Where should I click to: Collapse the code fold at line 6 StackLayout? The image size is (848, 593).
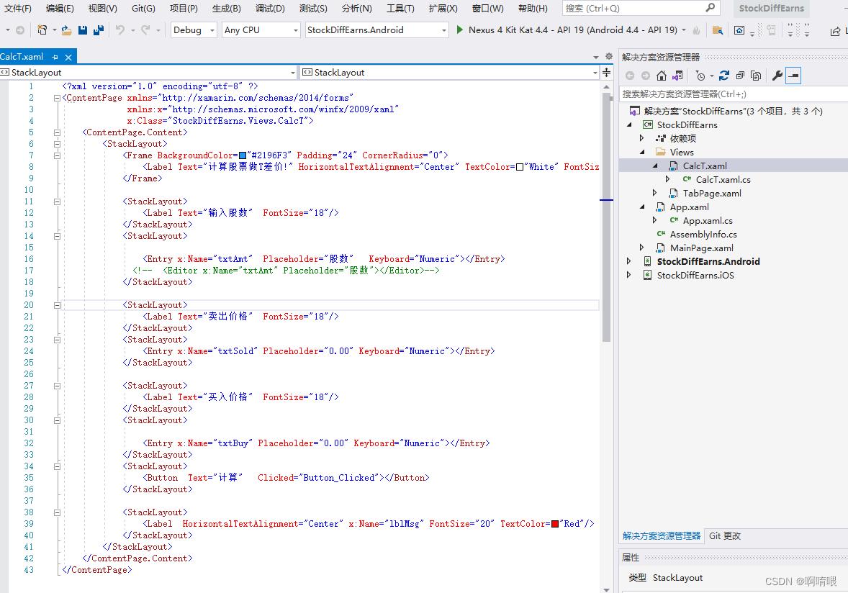pyautogui.click(x=57, y=144)
